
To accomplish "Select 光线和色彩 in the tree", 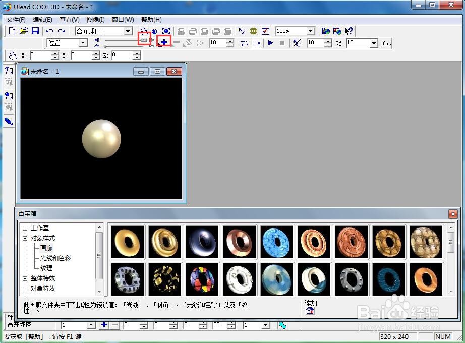I will click(x=55, y=258).
